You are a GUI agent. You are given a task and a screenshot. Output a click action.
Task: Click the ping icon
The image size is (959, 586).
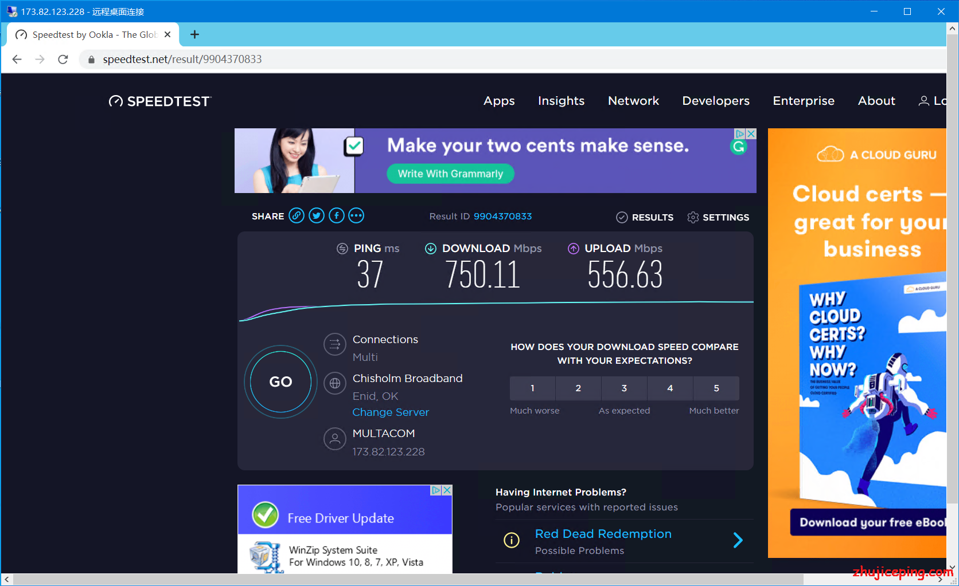click(x=342, y=249)
